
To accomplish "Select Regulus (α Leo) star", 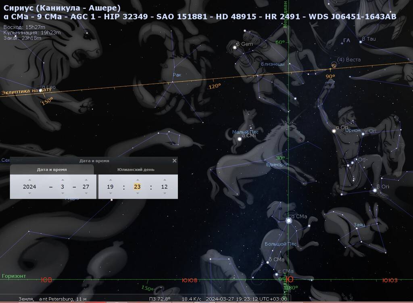I will click(x=40, y=90).
